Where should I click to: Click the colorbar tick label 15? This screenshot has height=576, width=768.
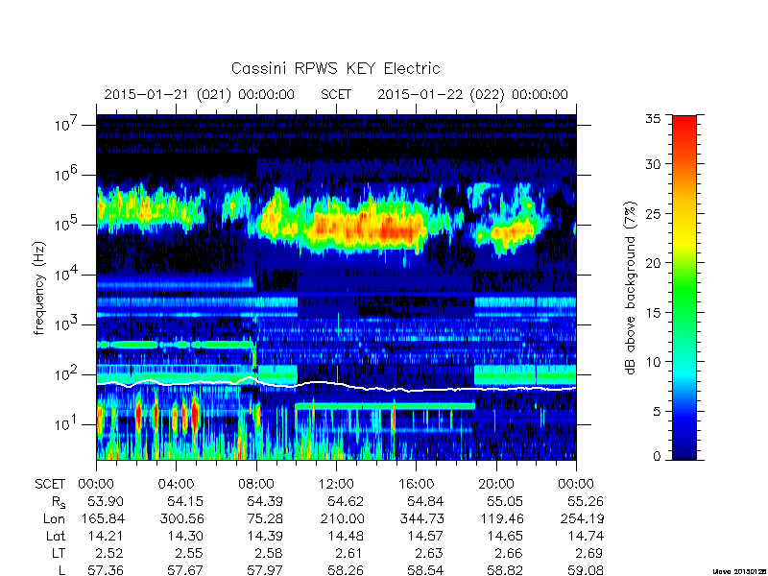click(x=653, y=312)
